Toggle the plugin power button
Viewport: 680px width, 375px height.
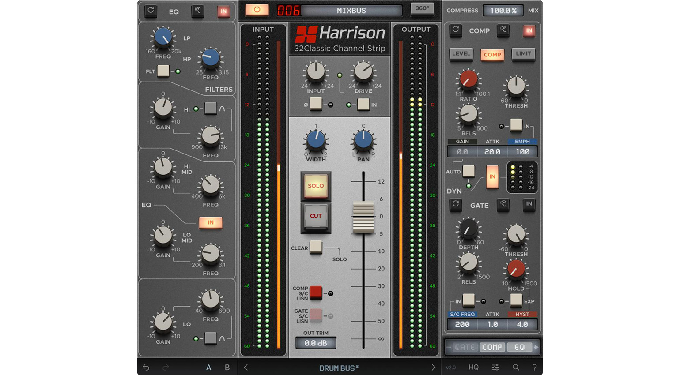(257, 10)
